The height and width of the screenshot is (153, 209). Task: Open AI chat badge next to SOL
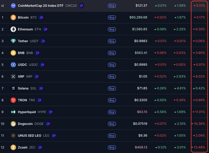pos(41,88)
